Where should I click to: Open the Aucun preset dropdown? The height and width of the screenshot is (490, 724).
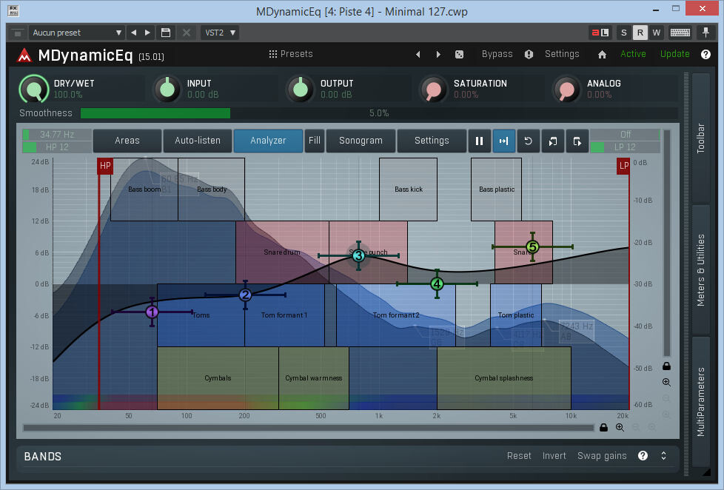click(x=77, y=33)
